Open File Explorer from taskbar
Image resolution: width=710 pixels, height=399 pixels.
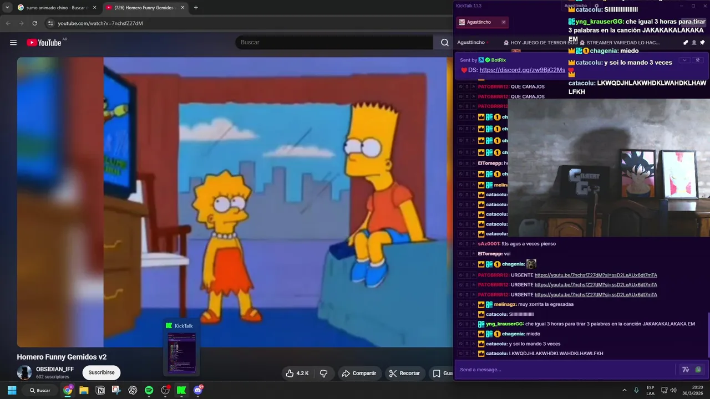click(84, 390)
